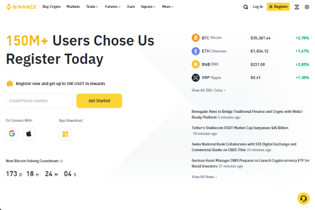Open the Markets menu item
Viewport: 315px width, 210px height.
pos(73,7)
